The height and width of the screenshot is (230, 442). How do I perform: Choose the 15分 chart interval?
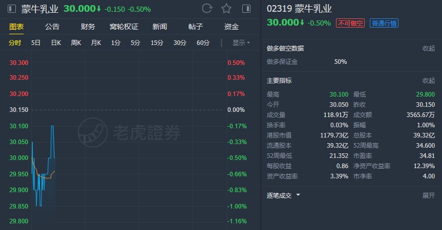156,43
